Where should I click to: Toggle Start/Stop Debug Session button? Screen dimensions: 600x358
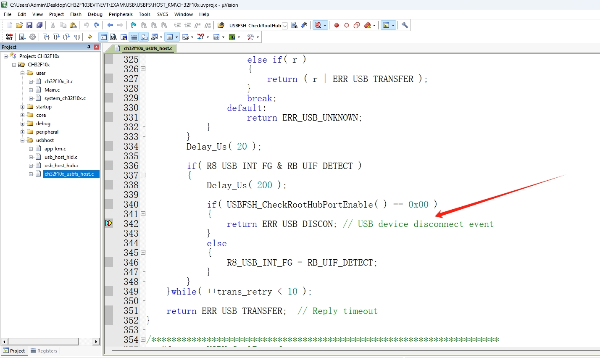[318, 25]
